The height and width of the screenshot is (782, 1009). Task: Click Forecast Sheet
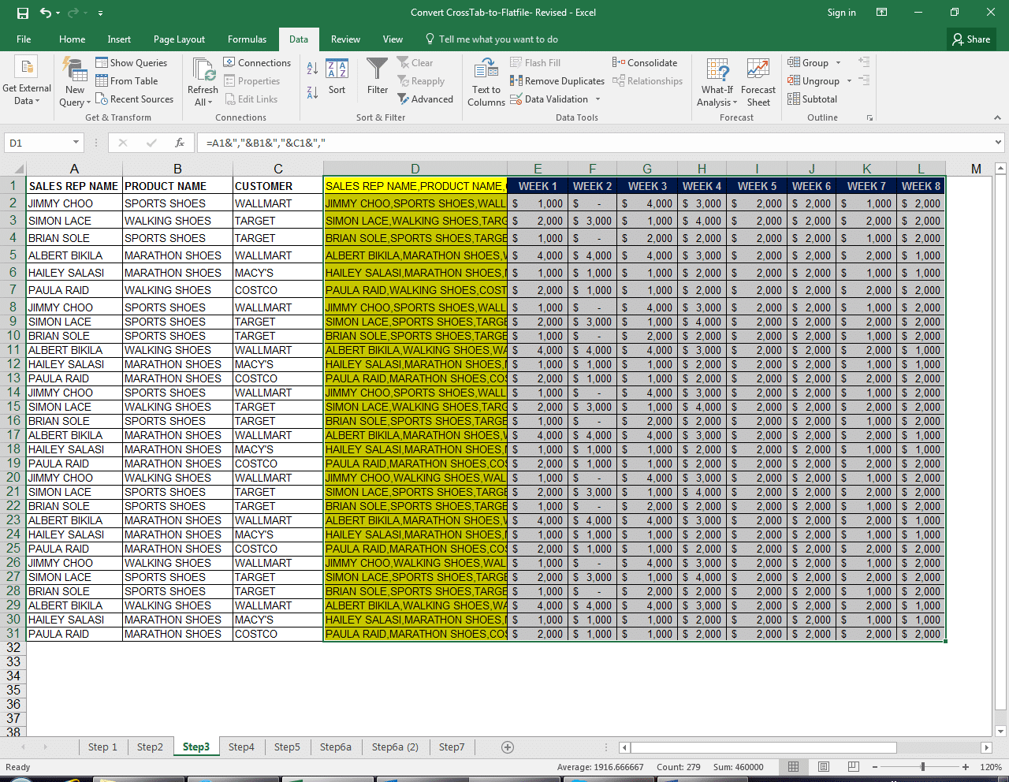click(758, 82)
